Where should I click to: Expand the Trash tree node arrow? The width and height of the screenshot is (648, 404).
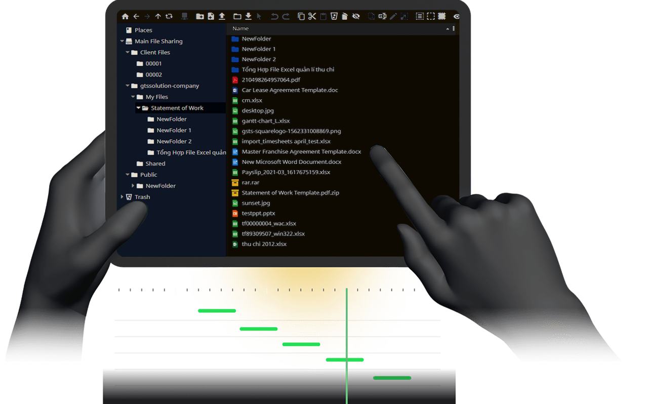(x=122, y=197)
